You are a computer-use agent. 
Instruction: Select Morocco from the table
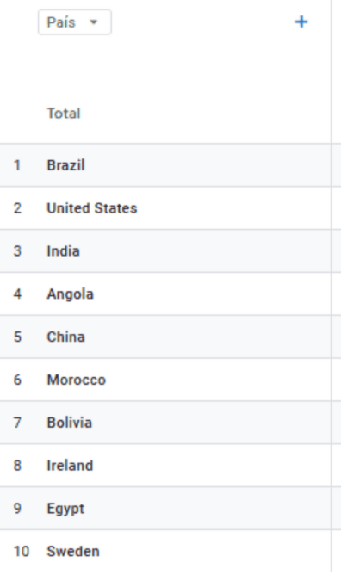[x=76, y=380]
